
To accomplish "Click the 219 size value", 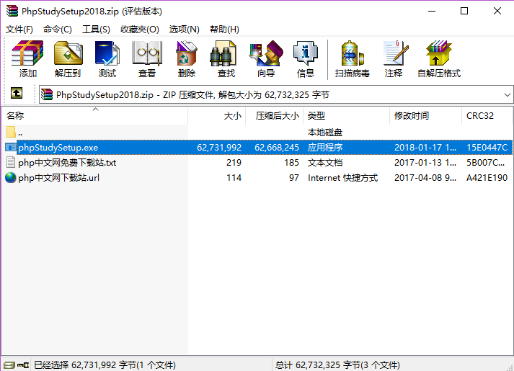I will tap(234, 163).
